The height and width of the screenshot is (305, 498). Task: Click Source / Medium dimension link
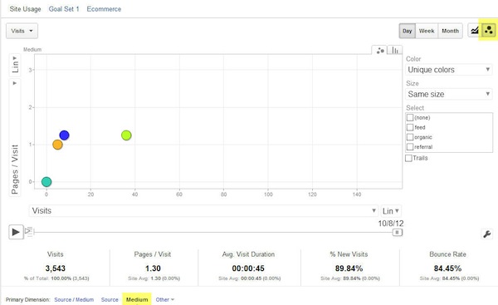[x=74, y=299]
